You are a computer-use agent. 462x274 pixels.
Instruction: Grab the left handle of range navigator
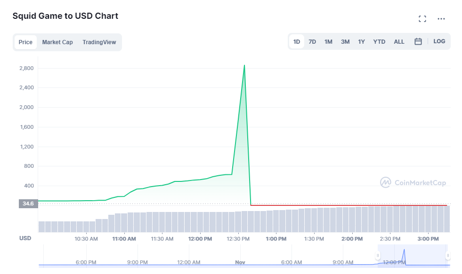378,256
